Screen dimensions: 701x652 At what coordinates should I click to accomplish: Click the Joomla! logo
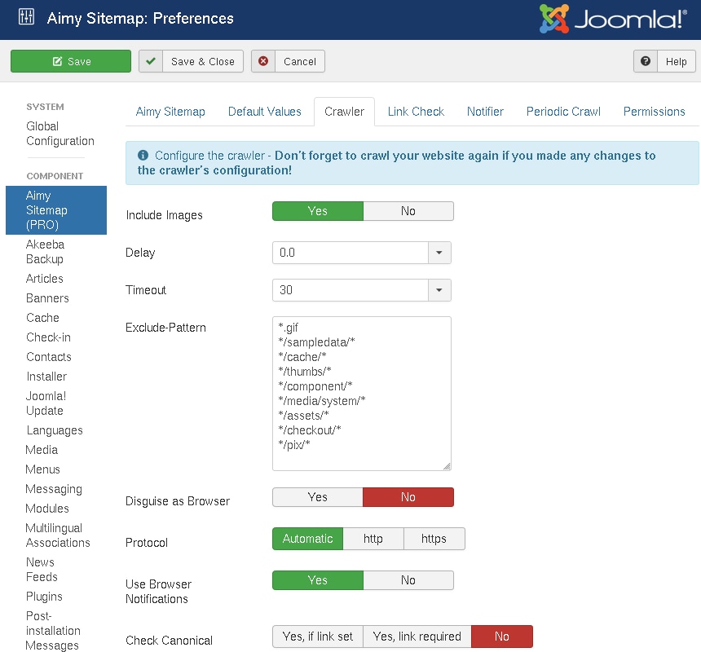tap(612, 20)
